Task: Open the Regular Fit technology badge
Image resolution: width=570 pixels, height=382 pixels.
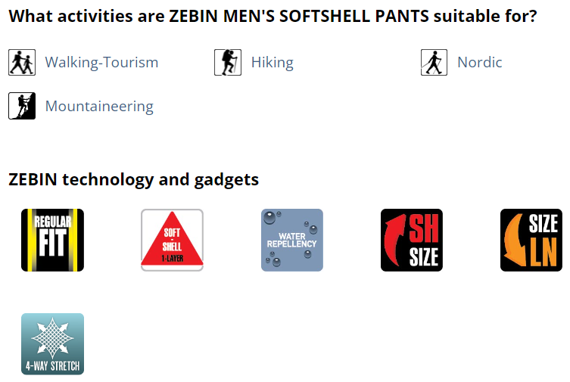Action: pos(52,240)
